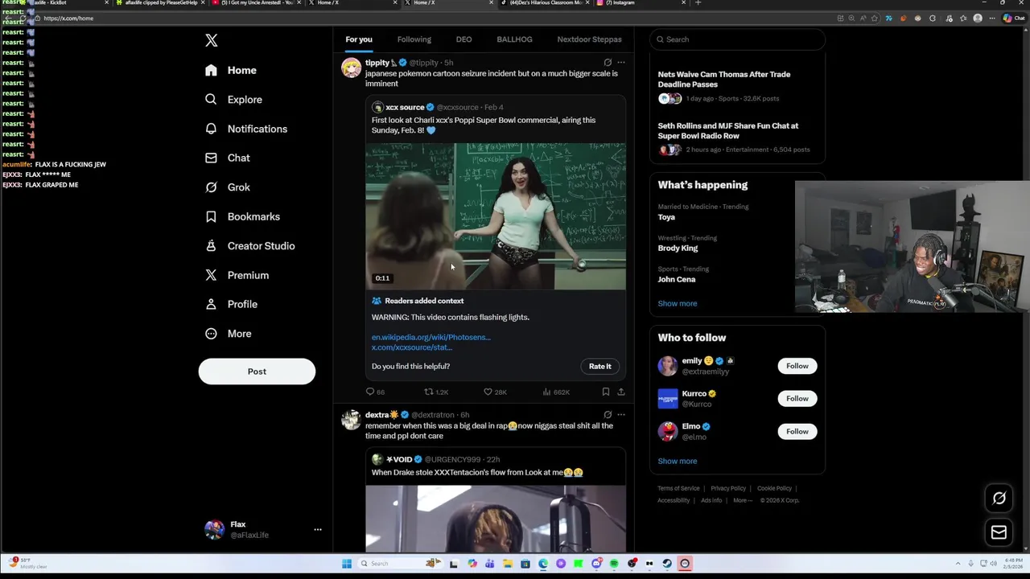Viewport: 1030px width, 579px height.
Task: Switch to the DEO tab
Action: tap(463, 39)
